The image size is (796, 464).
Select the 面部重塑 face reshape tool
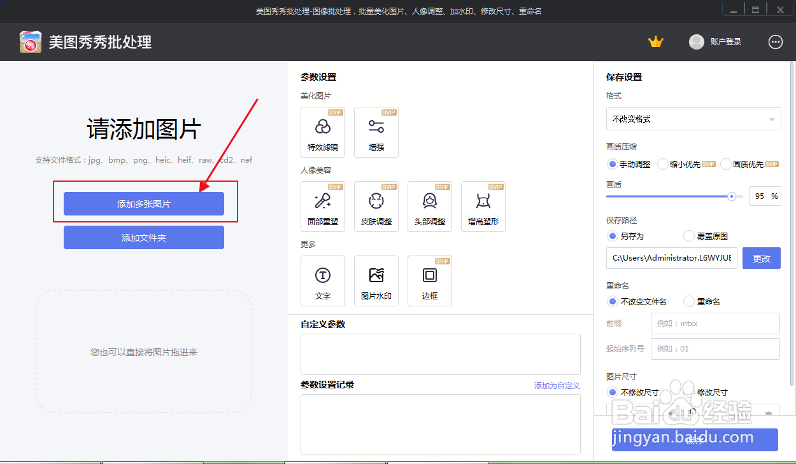pos(323,207)
